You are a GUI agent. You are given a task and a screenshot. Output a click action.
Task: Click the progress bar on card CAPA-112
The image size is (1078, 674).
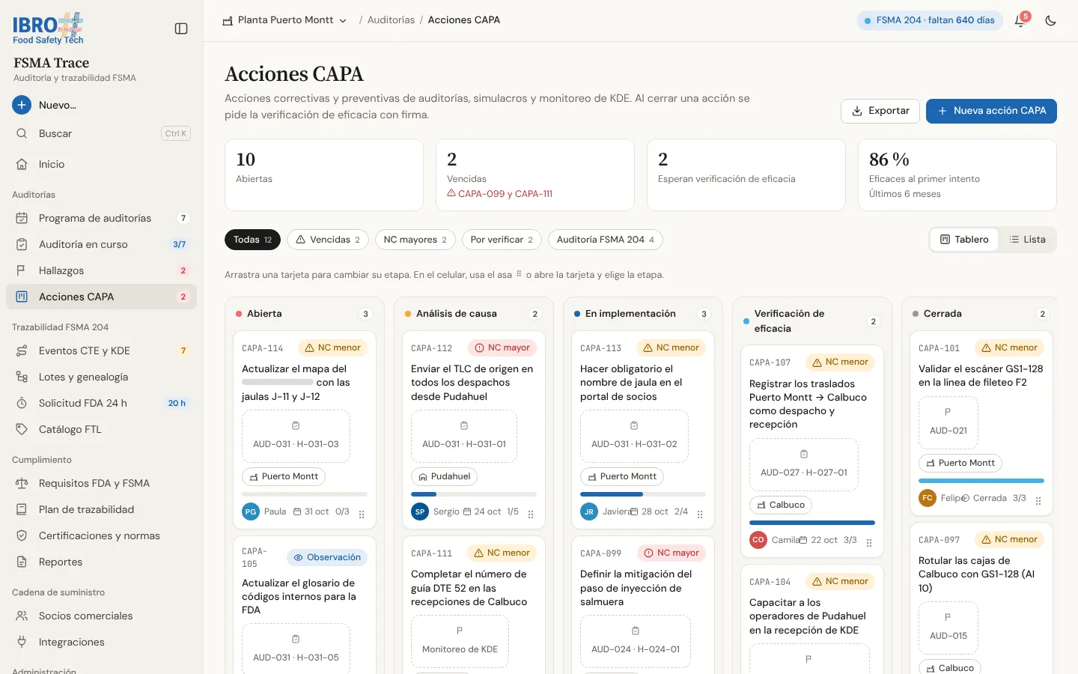[x=474, y=494]
